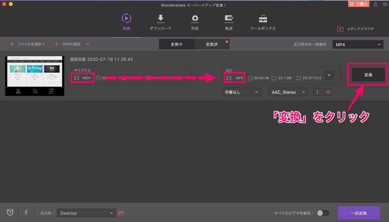
Task: Click the file name 画面収録 2020-07-18 11.26.42
Action: pyautogui.click(x=101, y=59)
